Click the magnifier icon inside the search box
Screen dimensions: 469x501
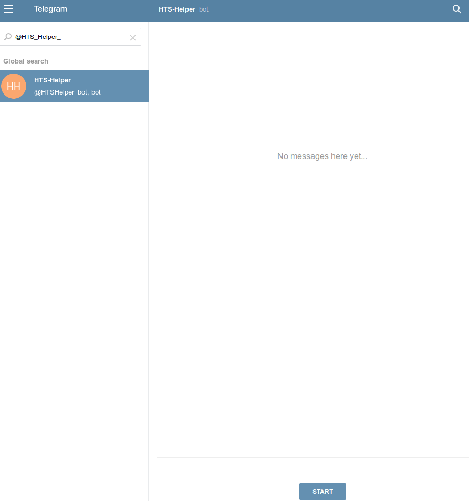point(7,37)
